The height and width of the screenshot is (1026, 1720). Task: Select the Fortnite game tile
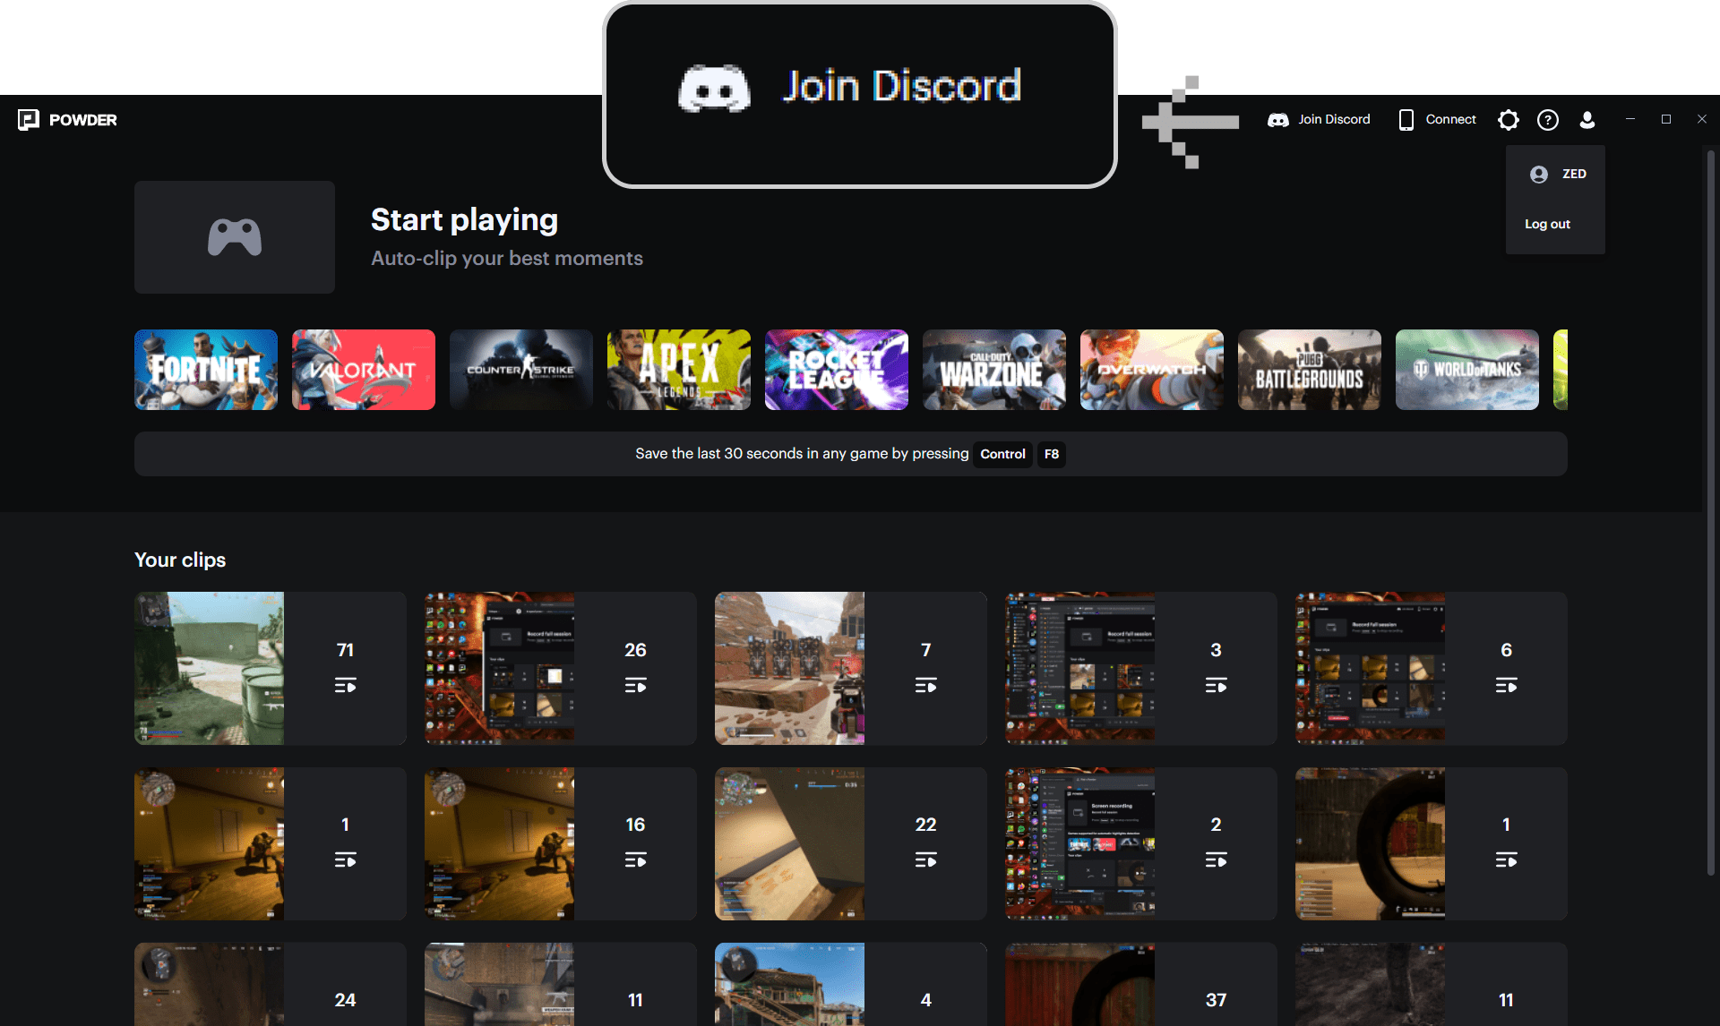tap(206, 370)
